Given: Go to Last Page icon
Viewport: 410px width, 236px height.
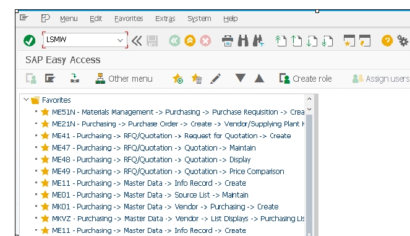Looking at the screenshot, I should [327, 41].
